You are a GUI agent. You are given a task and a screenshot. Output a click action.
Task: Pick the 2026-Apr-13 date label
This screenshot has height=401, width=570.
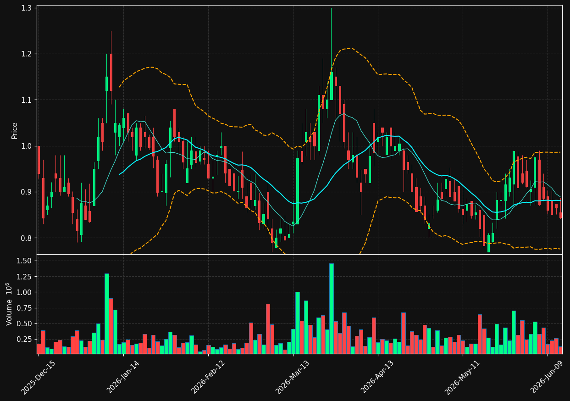[x=377, y=376]
